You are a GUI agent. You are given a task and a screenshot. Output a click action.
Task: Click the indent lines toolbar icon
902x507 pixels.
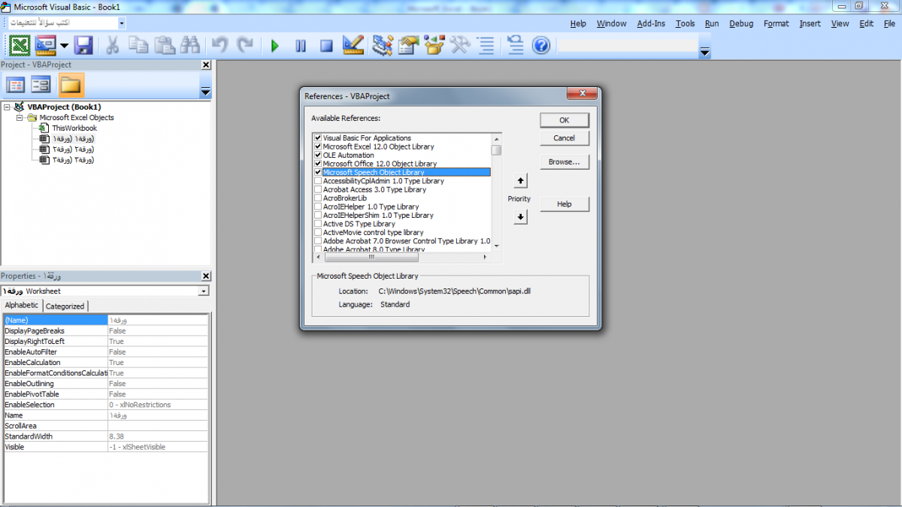tap(486, 46)
